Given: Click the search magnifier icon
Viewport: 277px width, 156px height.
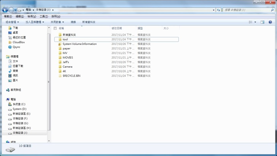Looking at the screenshot, I should [272, 10].
